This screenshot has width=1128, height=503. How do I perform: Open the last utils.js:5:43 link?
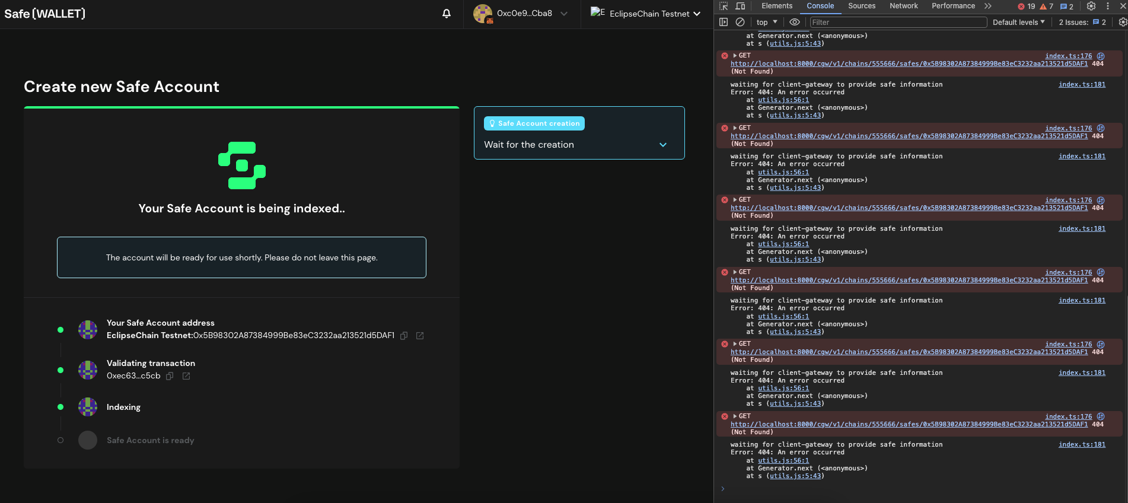click(x=795, y=476)
